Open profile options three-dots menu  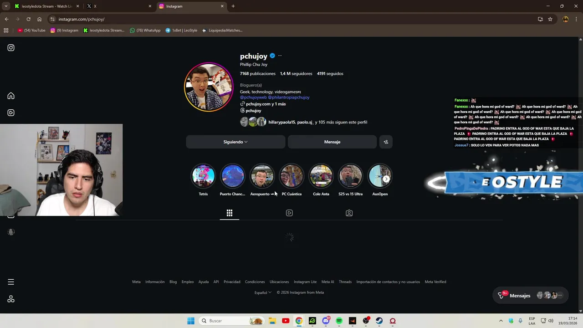pyautogui.click(x=280, y=56)
